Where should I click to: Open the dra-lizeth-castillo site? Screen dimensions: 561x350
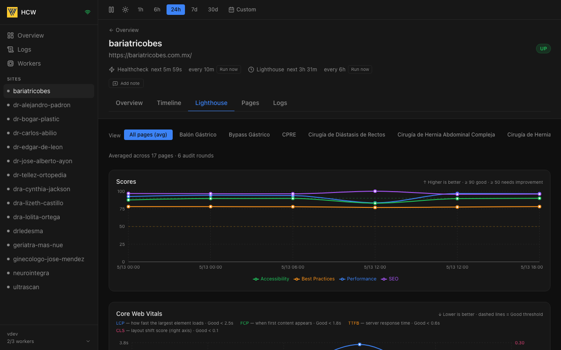pos(49,203)
